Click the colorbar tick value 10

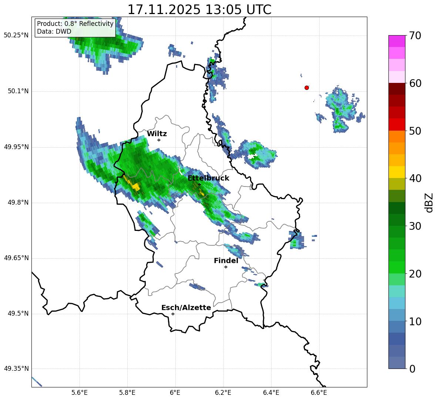point(415,321)
